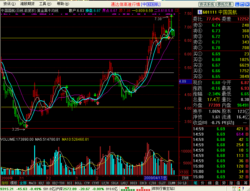Choose the SG-LB indicator
Viewport: 250px width, 191px height.
point(182,183)
